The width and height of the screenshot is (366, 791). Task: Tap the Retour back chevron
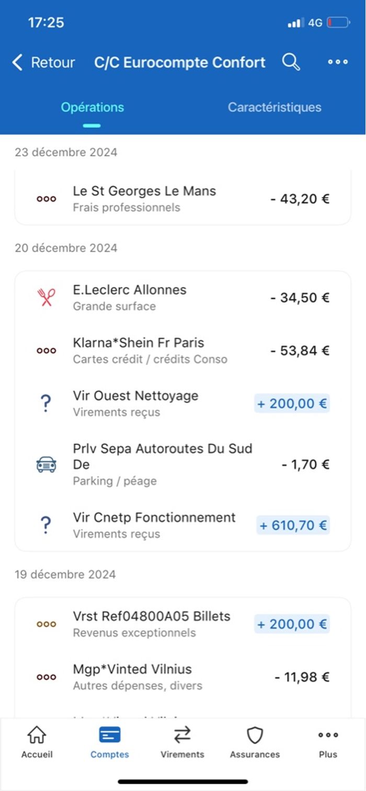point(18,63)
